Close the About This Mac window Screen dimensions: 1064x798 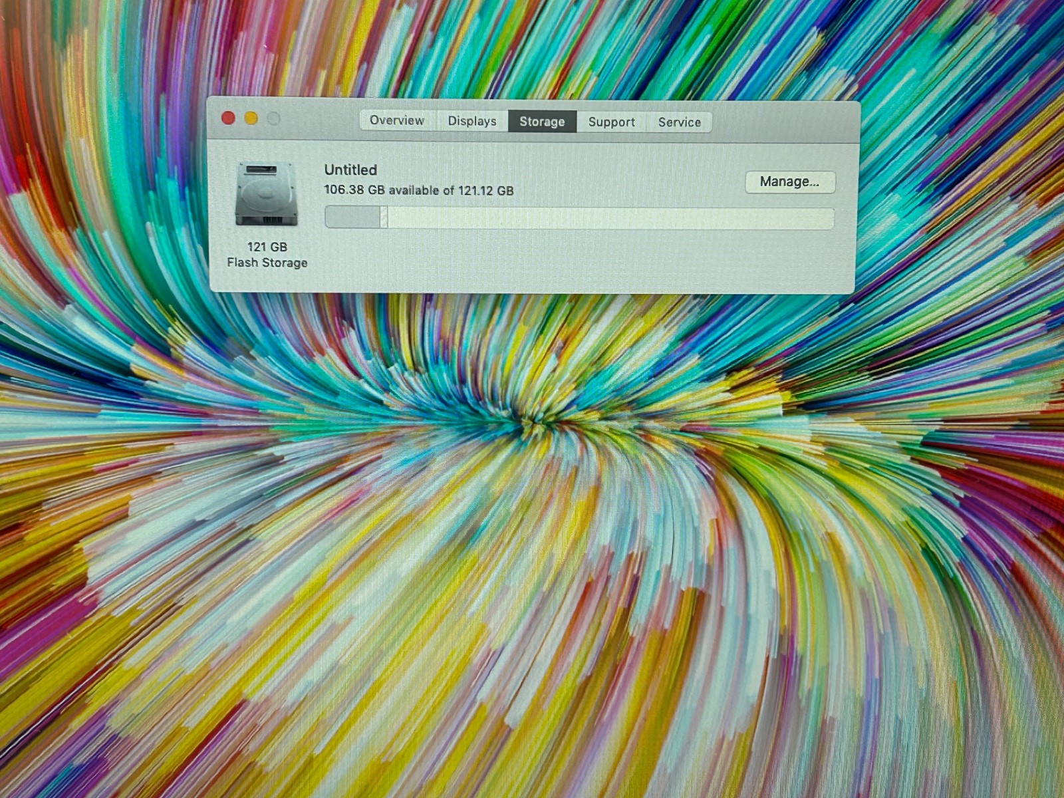click(x=228, y=118)
